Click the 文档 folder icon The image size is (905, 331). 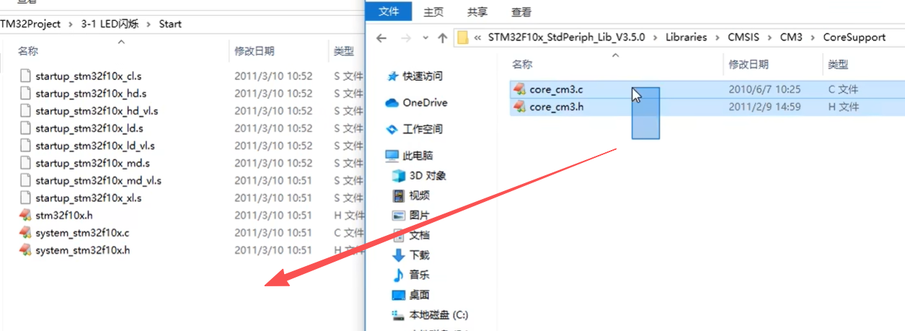point(399,235)
